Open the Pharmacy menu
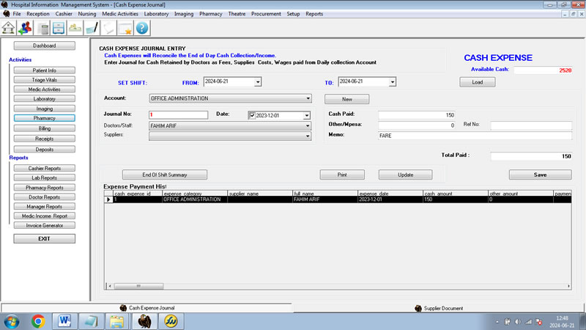 coord(211,14)
